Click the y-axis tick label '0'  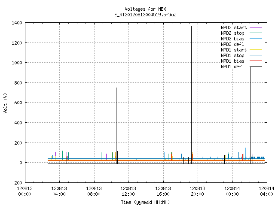click(x=21, y=163)
